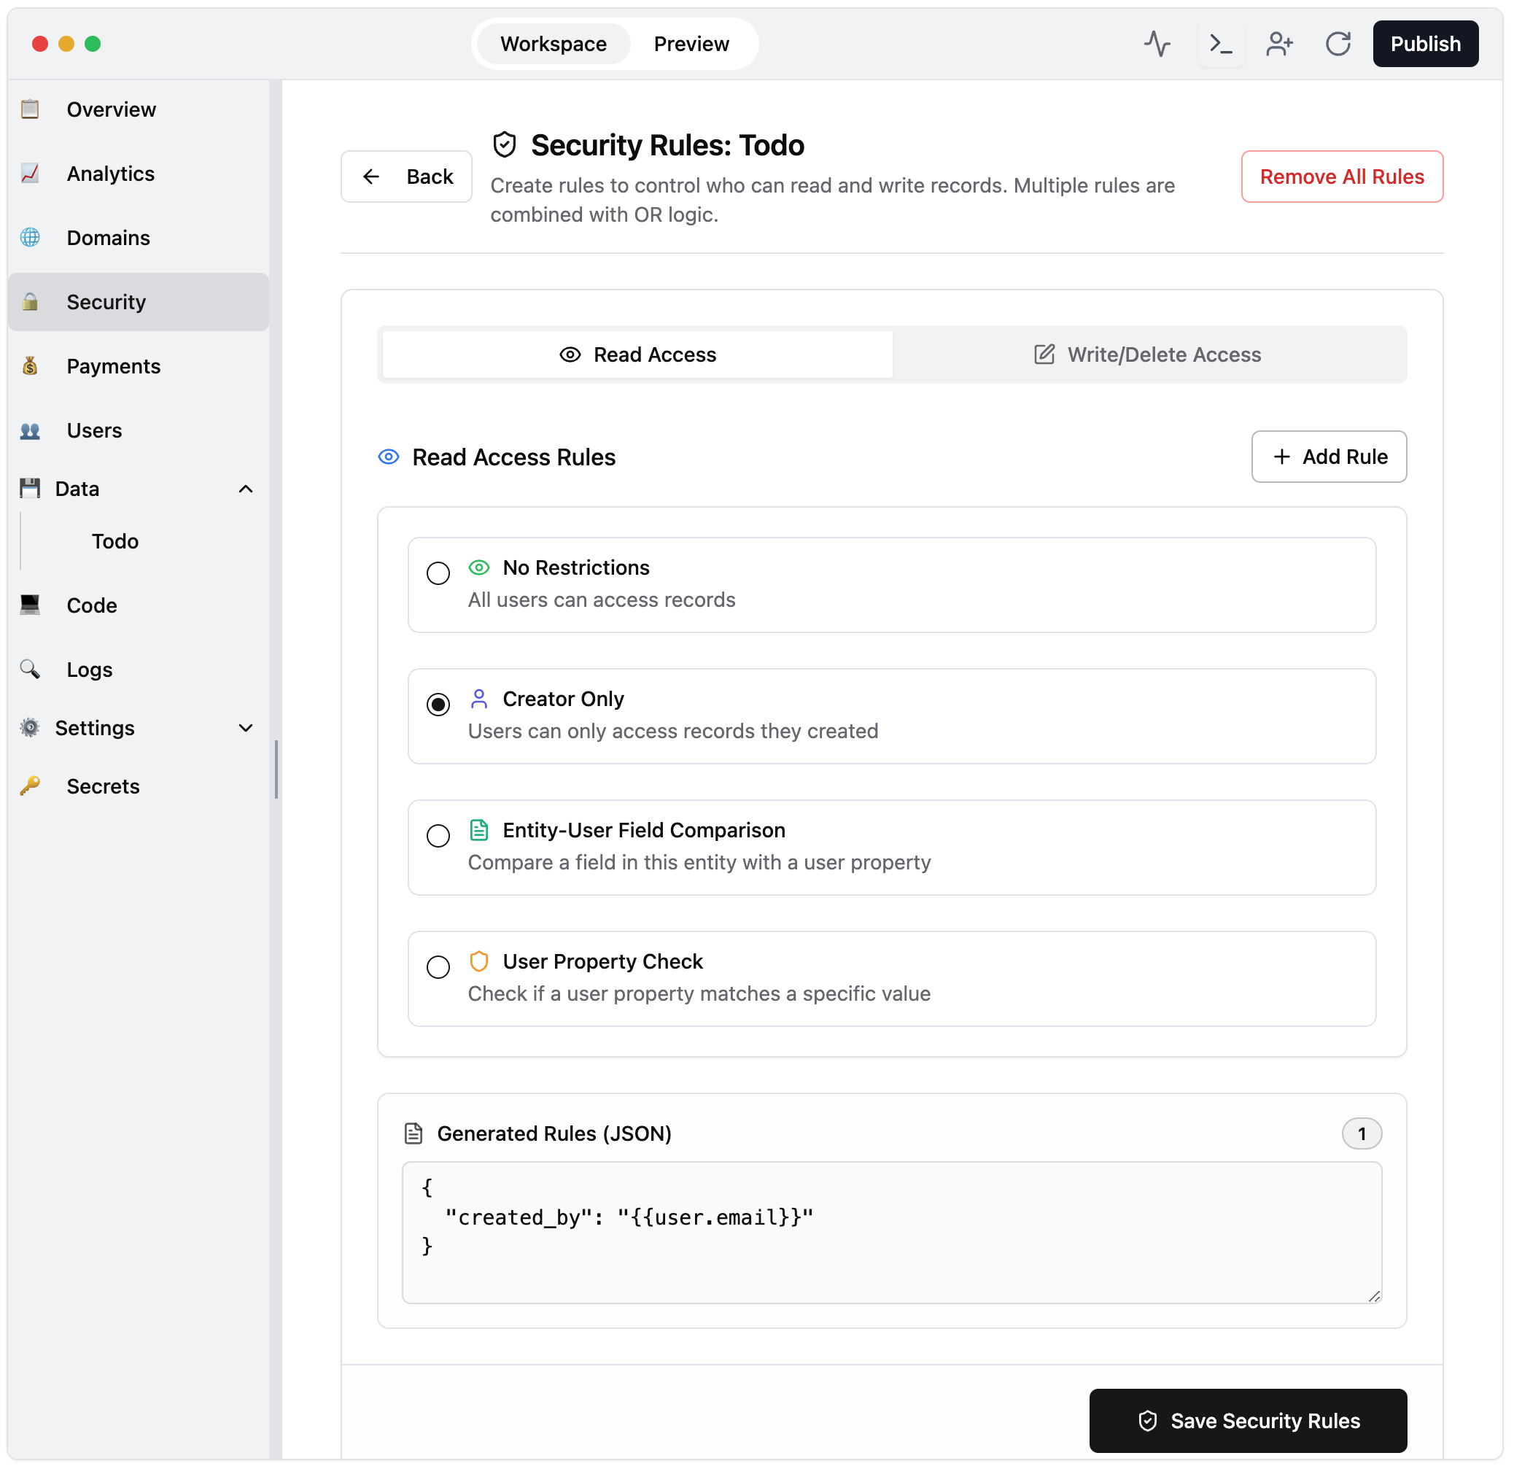
Task: Open the Payments money bag item
Action: click(113, 366)
